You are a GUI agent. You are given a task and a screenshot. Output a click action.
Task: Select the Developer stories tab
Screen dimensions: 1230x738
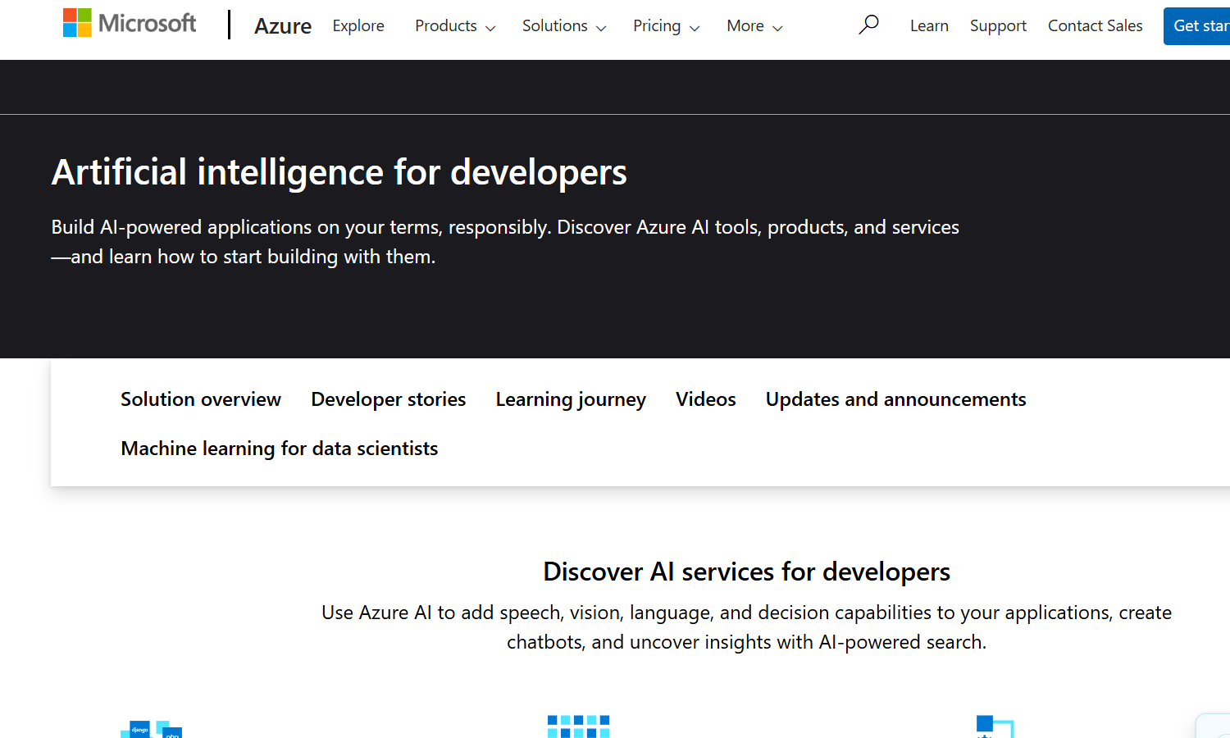[389, 399]
